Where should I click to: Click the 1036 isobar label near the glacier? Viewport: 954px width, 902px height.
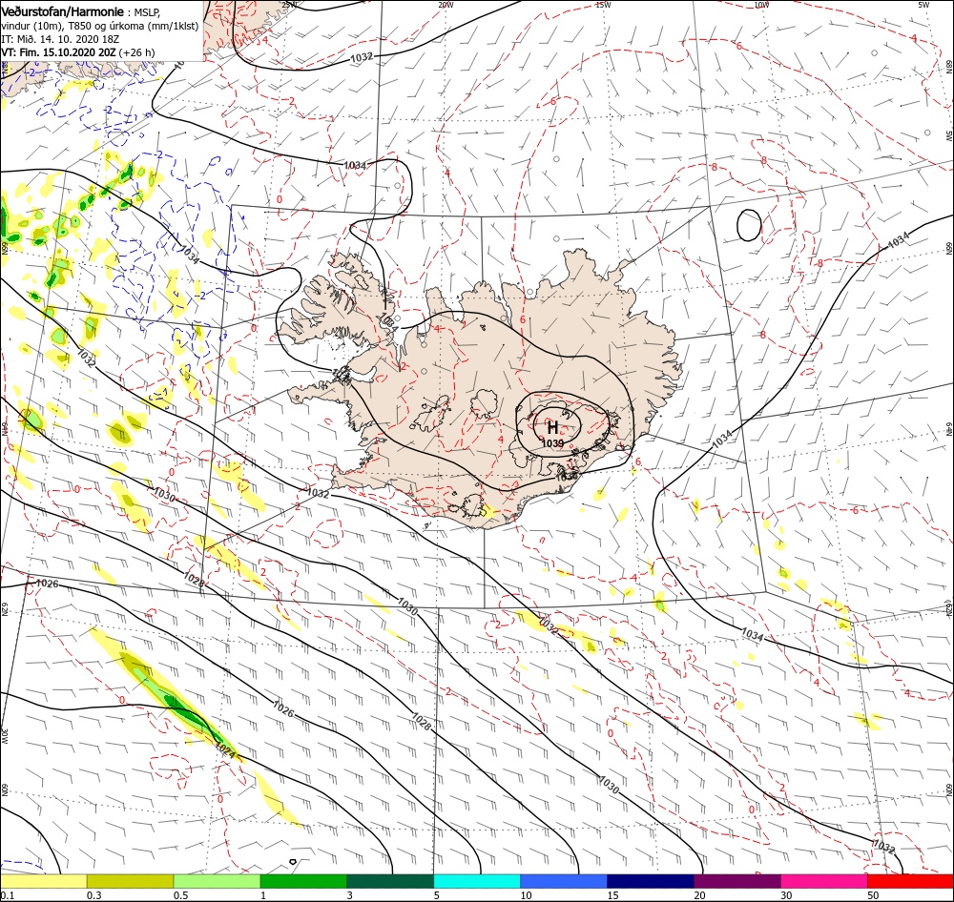pyautogui.click(x=567, y=476)
